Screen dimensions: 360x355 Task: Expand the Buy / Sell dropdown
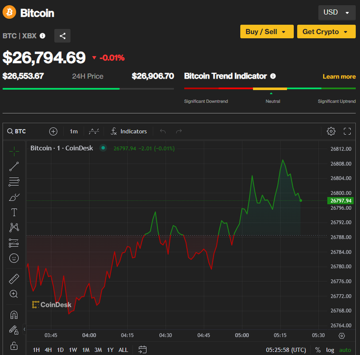pos(267,32)
